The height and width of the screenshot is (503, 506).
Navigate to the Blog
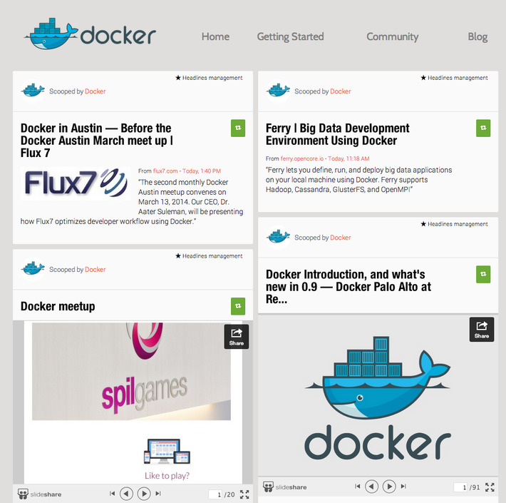pyautogui.click(x=477, y=36)
